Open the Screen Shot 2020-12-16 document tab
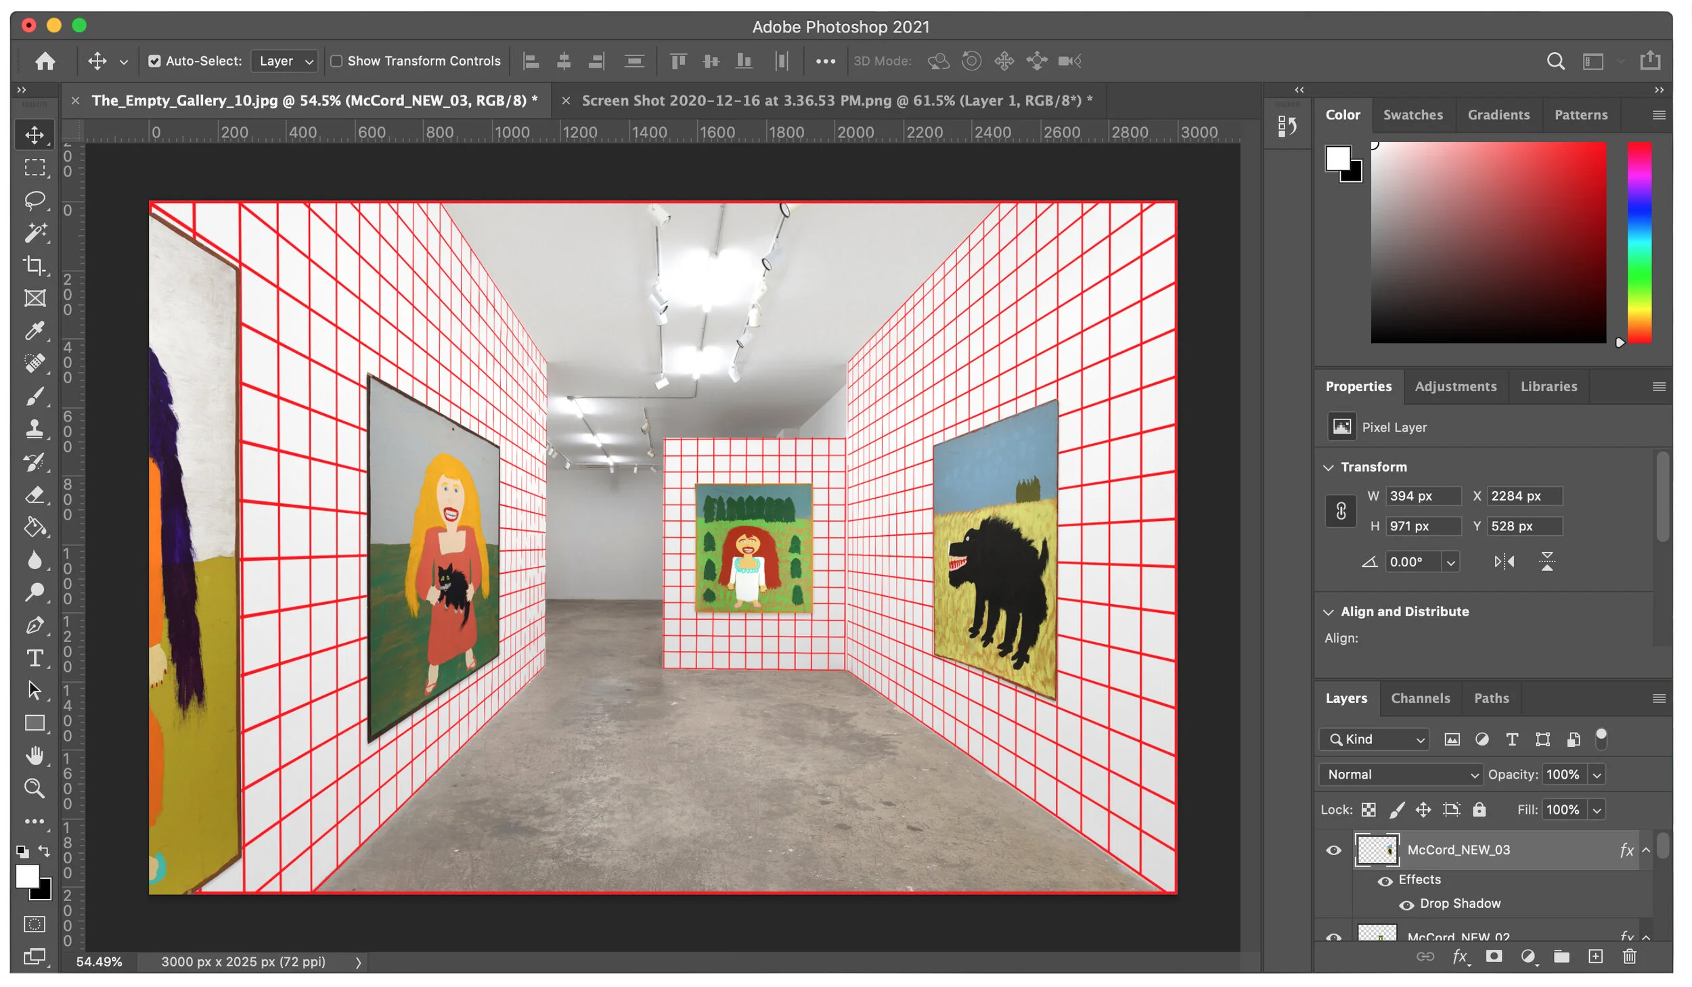 (x=837, y=101)
